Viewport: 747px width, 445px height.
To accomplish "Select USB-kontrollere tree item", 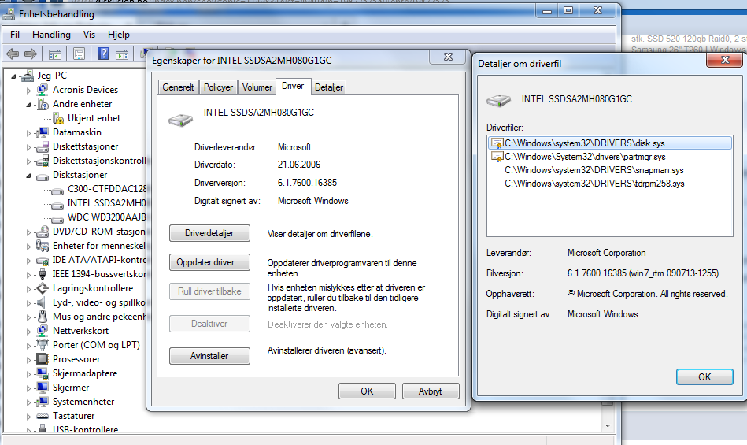I will (x=85, y=429).
